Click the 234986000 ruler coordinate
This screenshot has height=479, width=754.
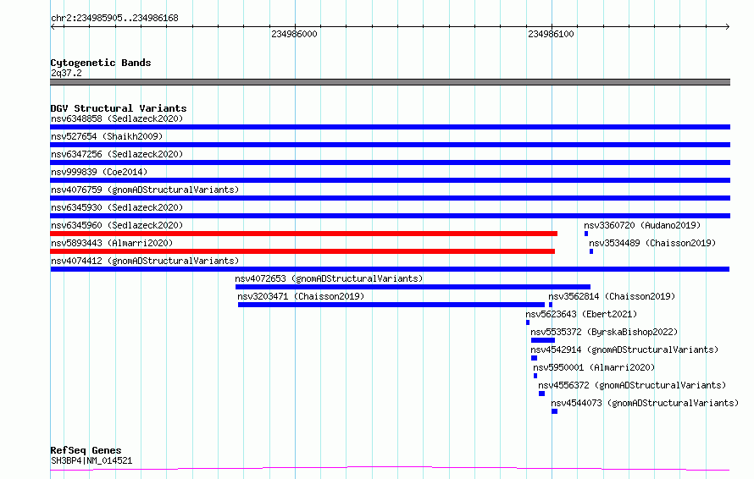tap(294, 34)
